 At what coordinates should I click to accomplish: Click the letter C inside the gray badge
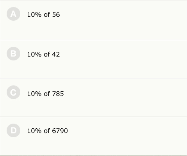coord(13,92)
